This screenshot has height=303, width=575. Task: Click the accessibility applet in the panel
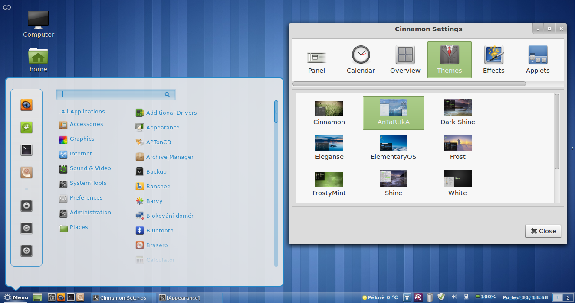[407, 297]
